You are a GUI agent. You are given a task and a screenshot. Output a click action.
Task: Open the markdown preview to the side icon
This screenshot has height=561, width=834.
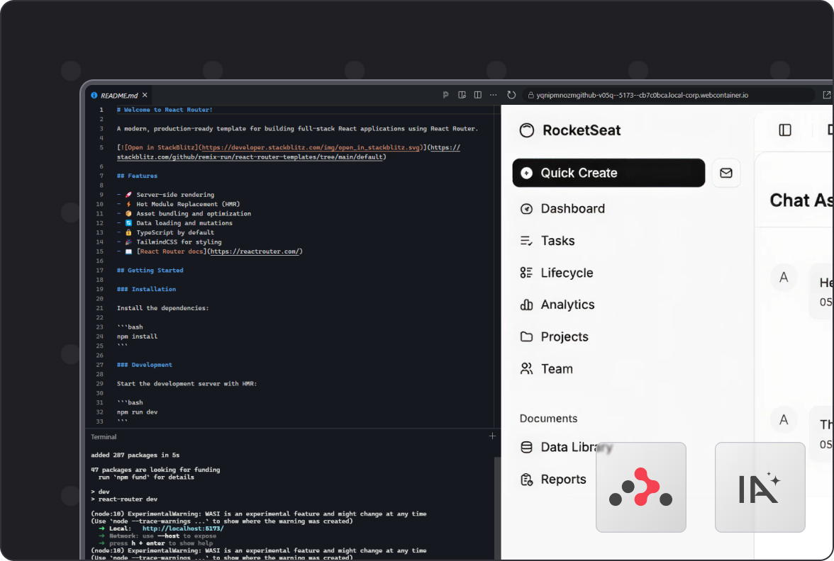(x=462, y=95)
